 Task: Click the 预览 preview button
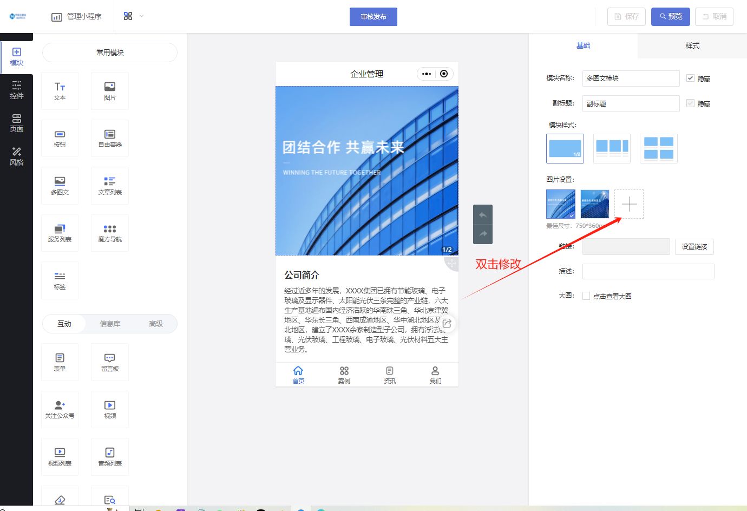pos(671,17)
